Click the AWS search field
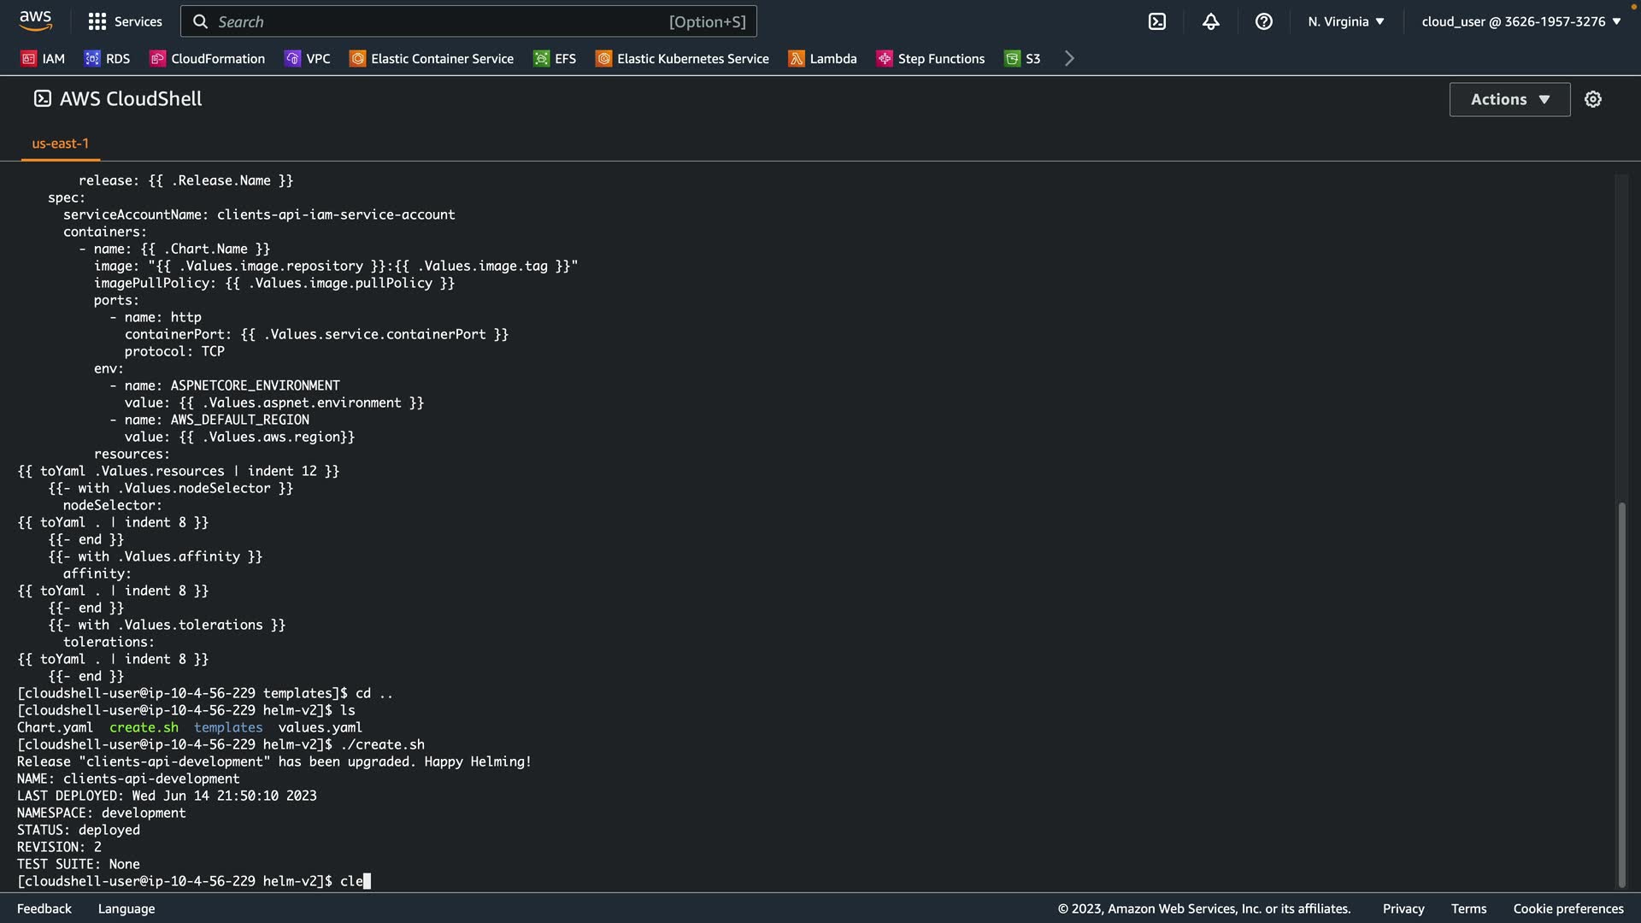This screenshot has height=923, width=1641. point(468,21)
